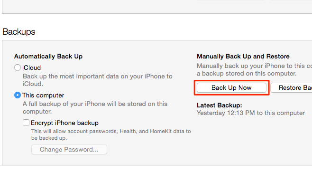Screen dimensions: 312x173
Task: Click the HomeKit data encryption description text
Action: 111,135
